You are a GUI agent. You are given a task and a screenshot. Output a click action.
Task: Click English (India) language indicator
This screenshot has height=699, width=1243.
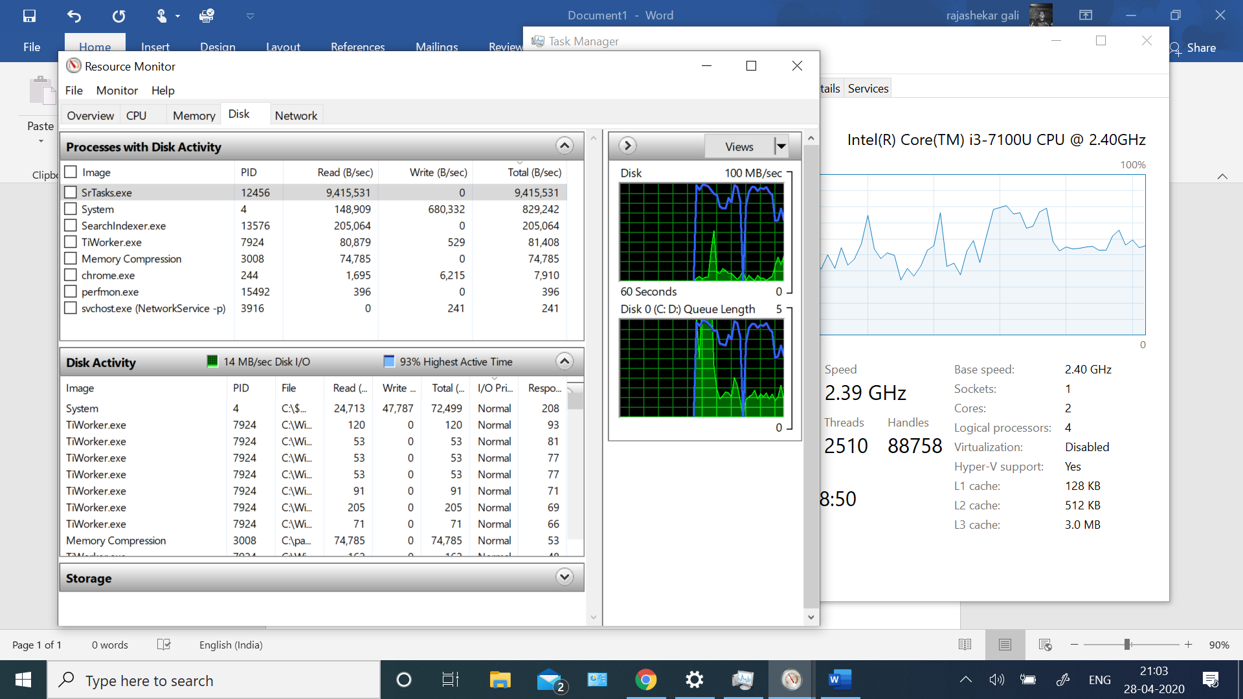click(230, 645)
